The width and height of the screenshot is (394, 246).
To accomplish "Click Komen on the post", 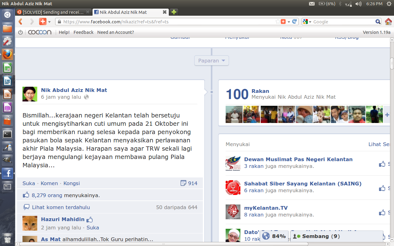I will 49,183.
